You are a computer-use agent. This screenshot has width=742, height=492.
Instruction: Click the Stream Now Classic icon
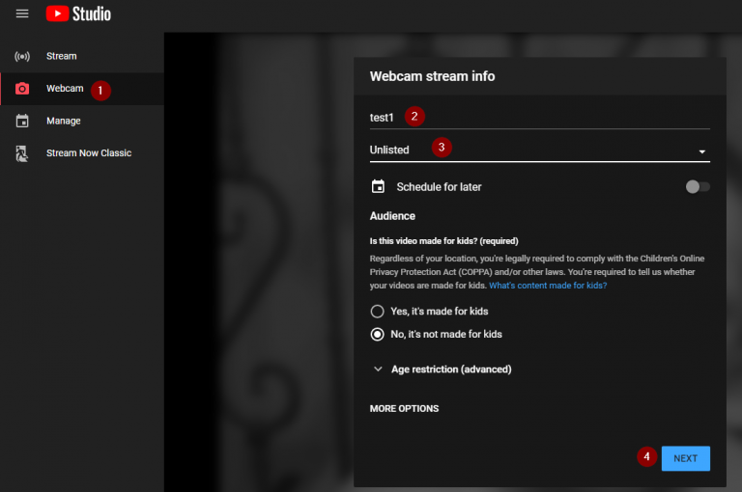(x=22, y=153)
